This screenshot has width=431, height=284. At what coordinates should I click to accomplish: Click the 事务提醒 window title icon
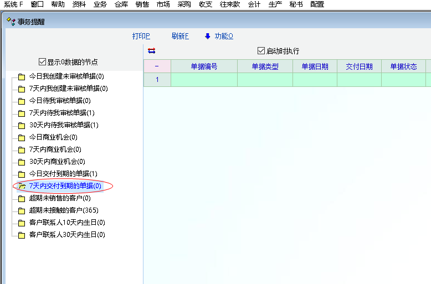11,22
